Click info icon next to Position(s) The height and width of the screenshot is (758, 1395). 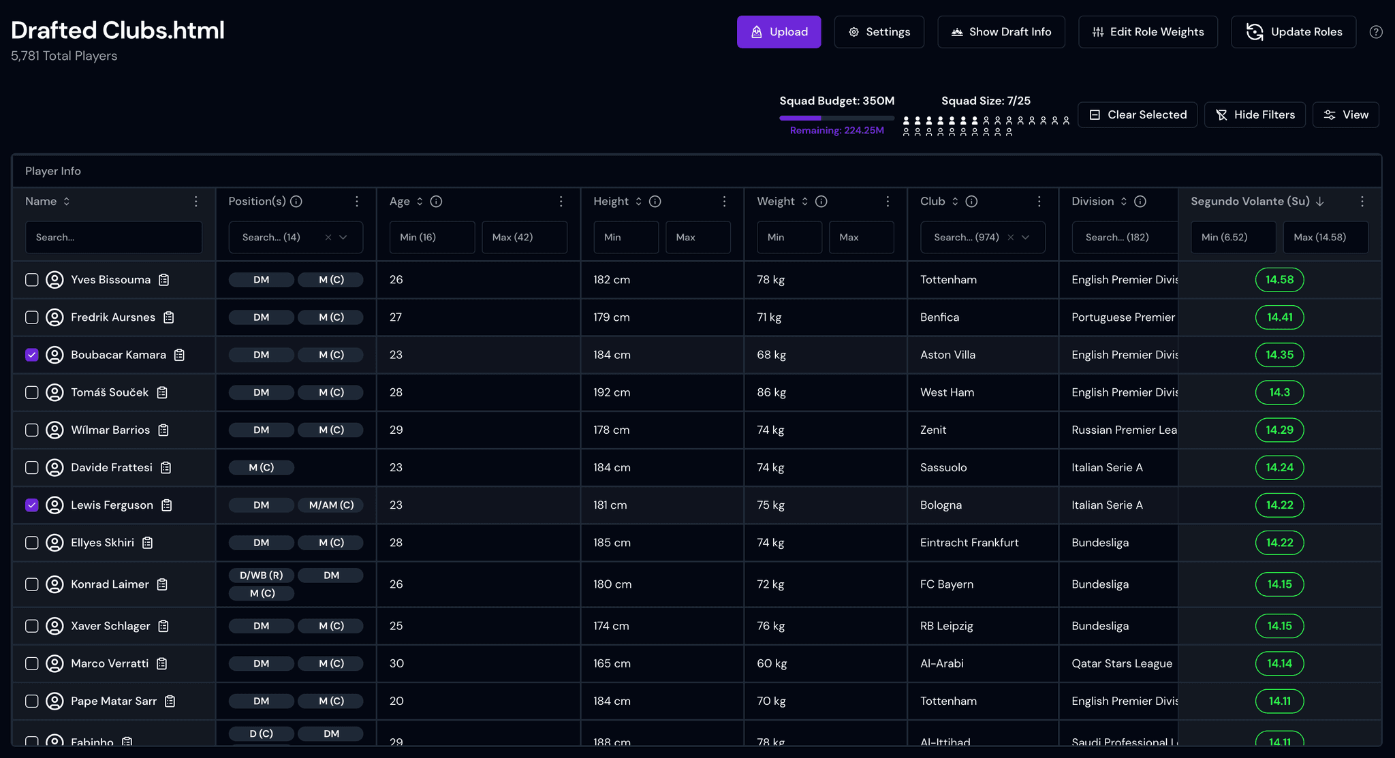(x=296, y=202)
